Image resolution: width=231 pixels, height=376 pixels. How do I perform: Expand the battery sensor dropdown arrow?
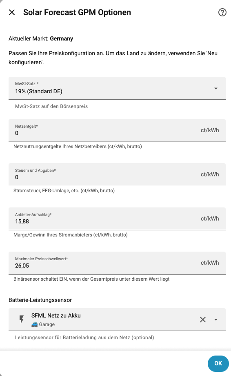point(216,320)
